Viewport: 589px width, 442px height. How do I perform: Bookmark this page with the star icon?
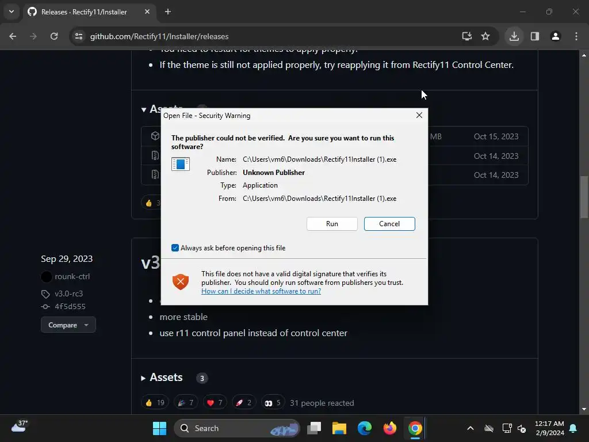pyautogui.click(x=485, y=36)
